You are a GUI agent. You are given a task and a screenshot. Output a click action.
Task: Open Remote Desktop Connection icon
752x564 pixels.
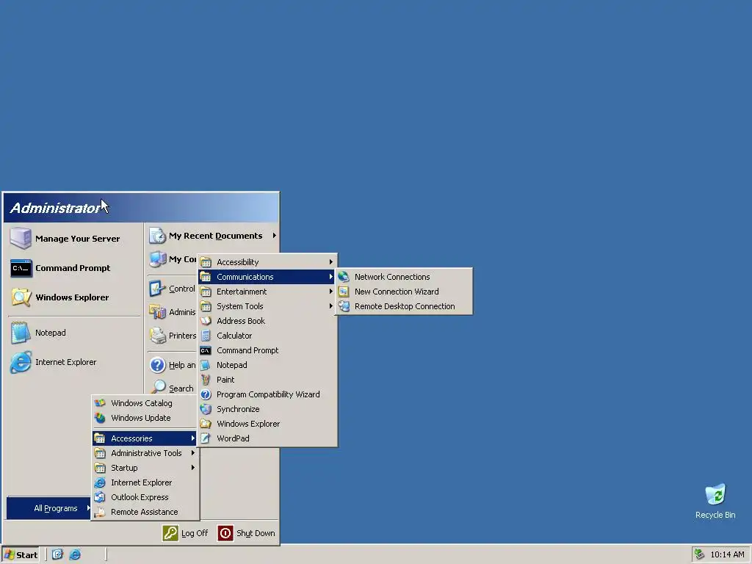point(344,306)
